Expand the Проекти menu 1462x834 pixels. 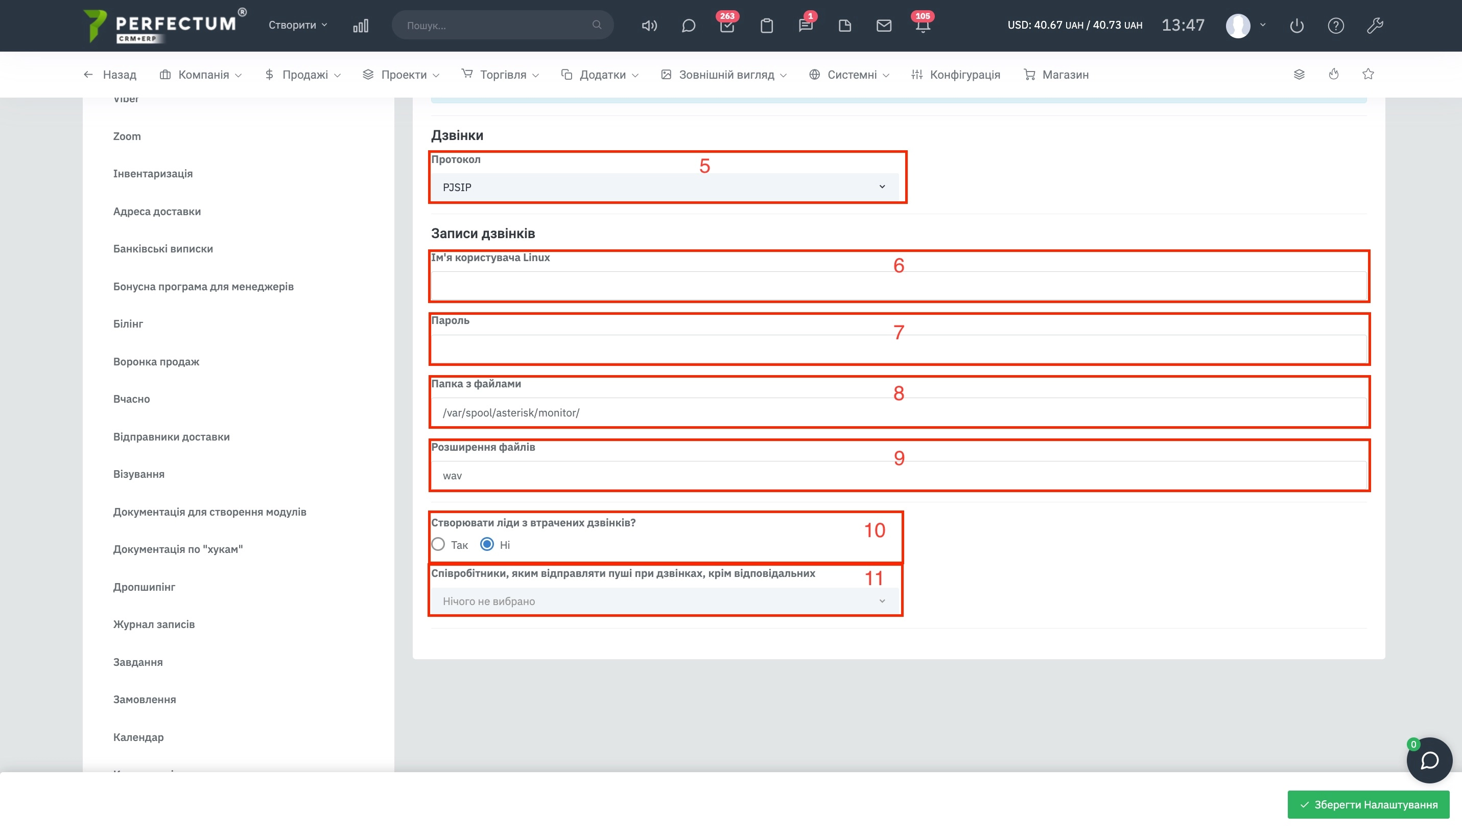[400, 75]
